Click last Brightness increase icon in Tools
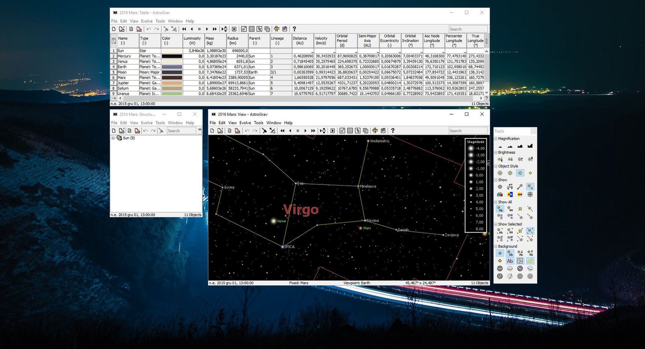 [530, 160]
